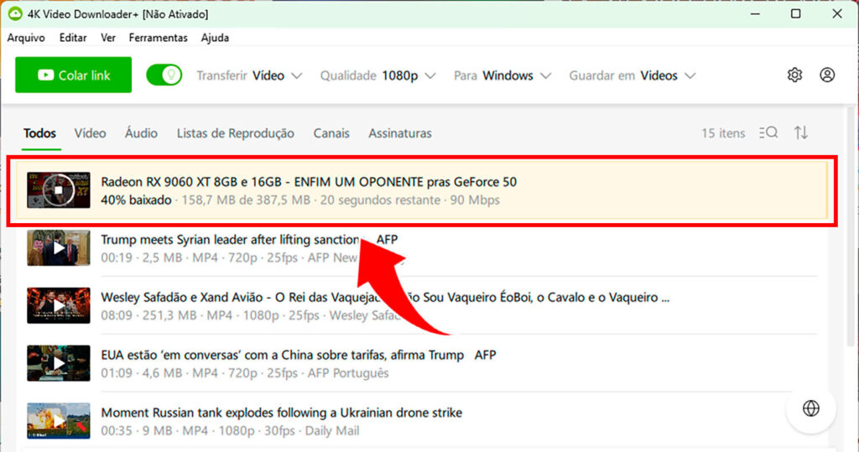The height and width of the screenshot is (452, 859).
Task: Open the user account profile icon
Action: (827, 75)
